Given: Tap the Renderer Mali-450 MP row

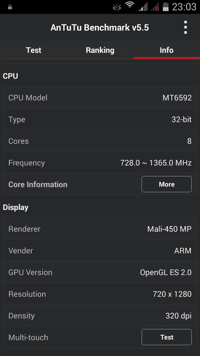Looking at the screenshot, I should [x=100, y=229].
